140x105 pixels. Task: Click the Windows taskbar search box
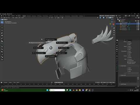click(x=57, y=90)
